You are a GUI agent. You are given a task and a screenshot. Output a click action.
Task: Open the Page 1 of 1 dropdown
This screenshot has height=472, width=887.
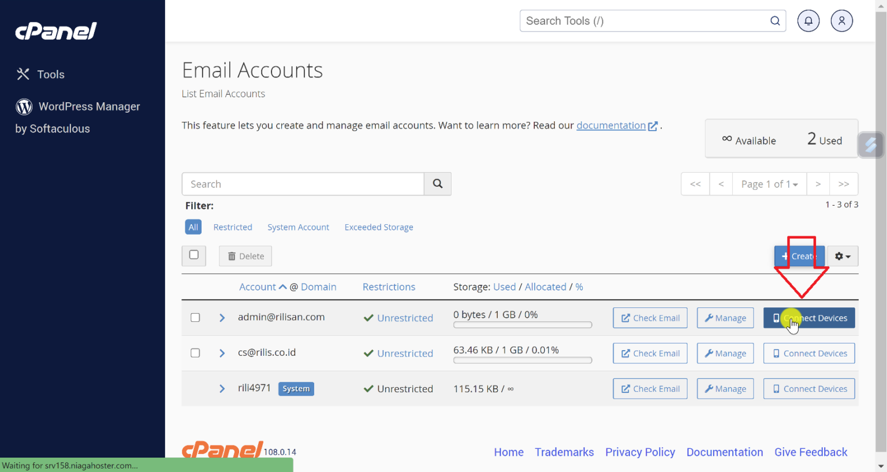point(769,184)
